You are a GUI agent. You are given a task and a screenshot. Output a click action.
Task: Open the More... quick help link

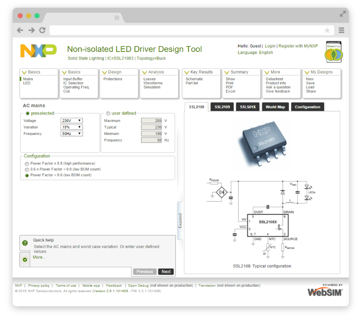point(39,257)
